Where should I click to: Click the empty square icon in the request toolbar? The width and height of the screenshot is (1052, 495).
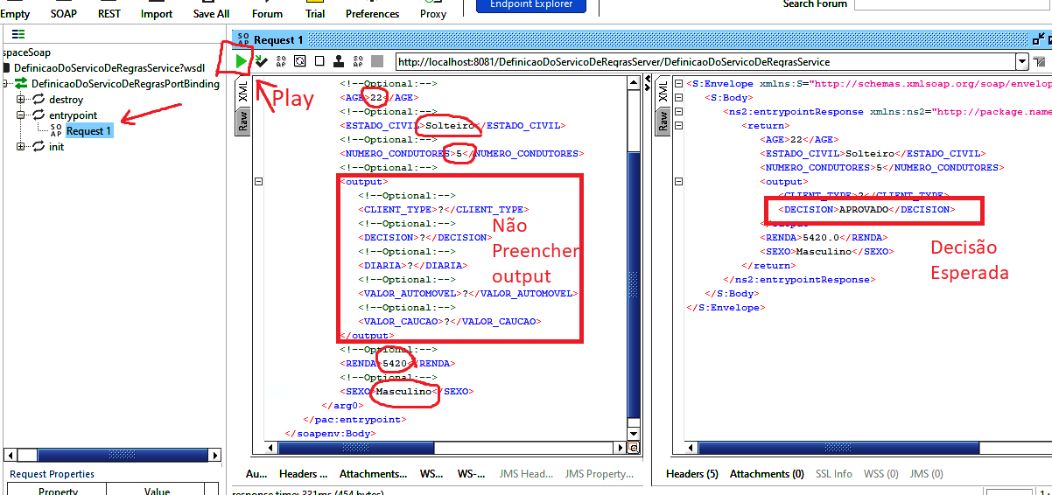(x=319, y=62)
